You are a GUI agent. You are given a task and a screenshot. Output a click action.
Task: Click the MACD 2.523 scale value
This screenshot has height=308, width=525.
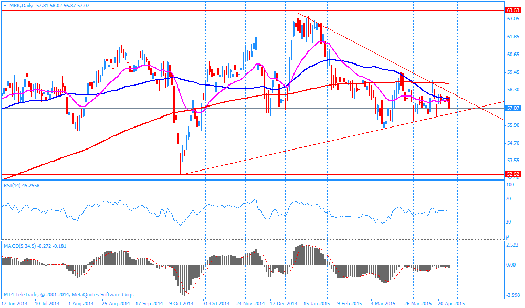click(513, 246)
